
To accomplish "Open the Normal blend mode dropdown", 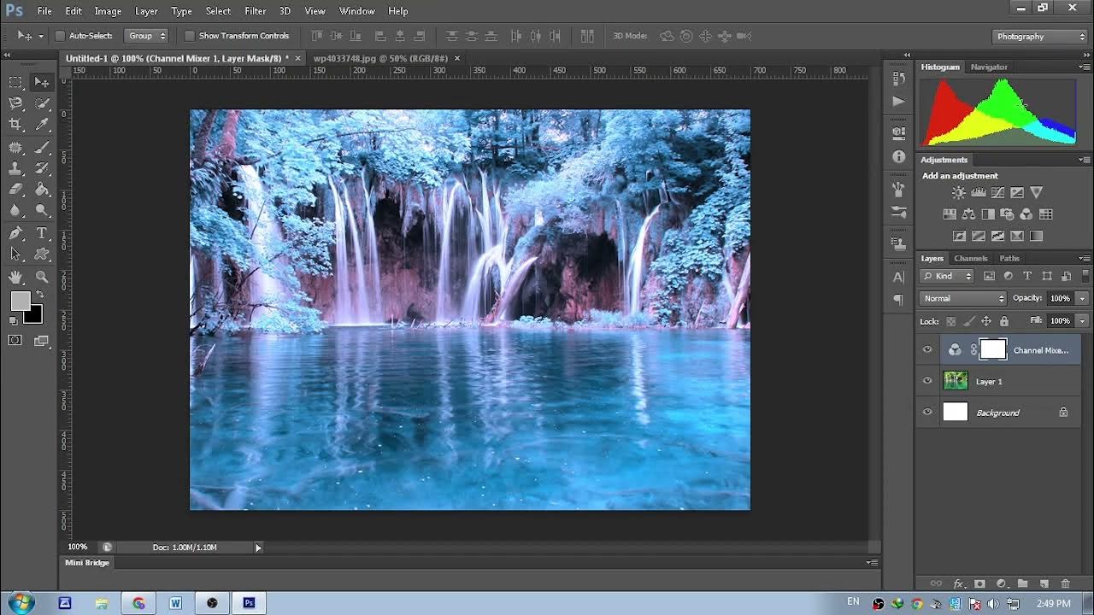I will (963, 298).
